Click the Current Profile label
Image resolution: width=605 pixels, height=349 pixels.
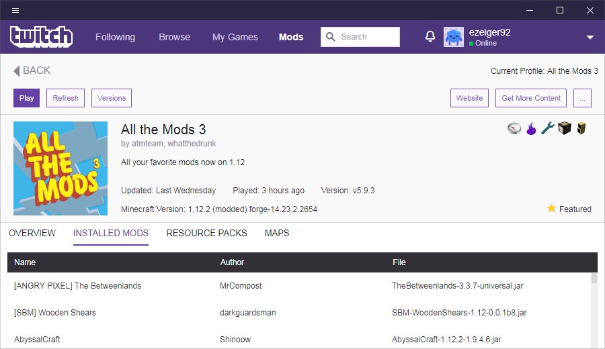tap(544, 71)
